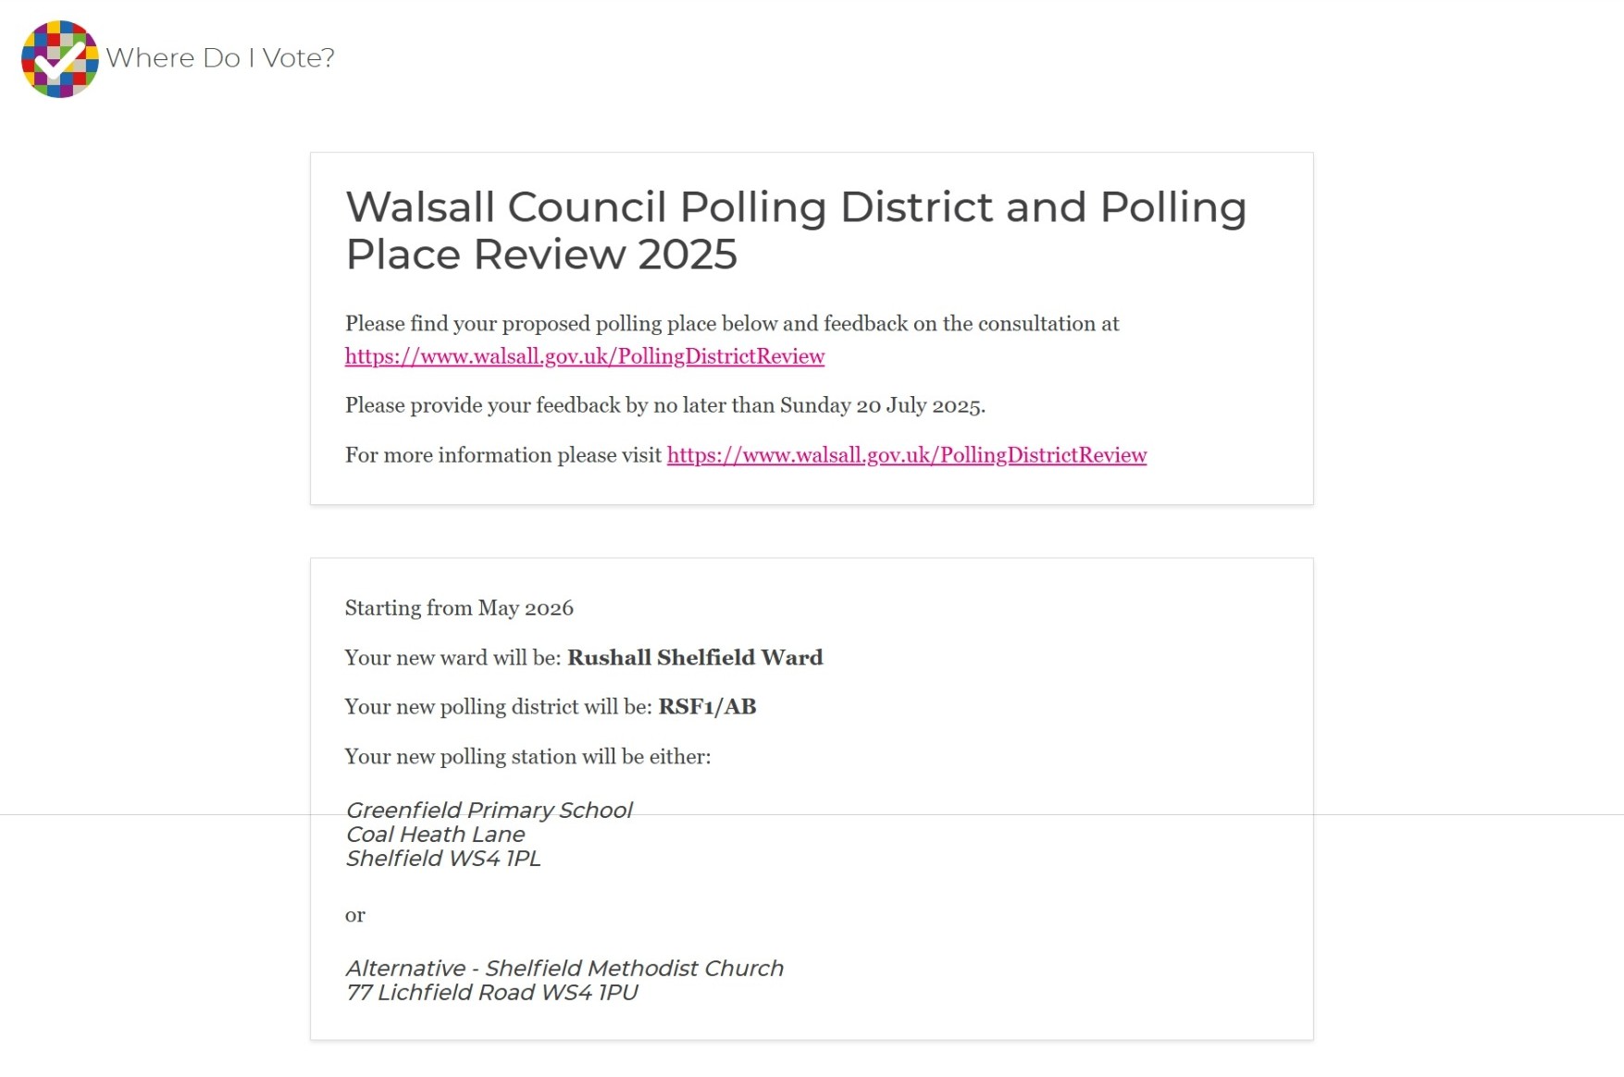Select the RSF1/AB polling district code

pyautogui.click(x=707, y=707)
